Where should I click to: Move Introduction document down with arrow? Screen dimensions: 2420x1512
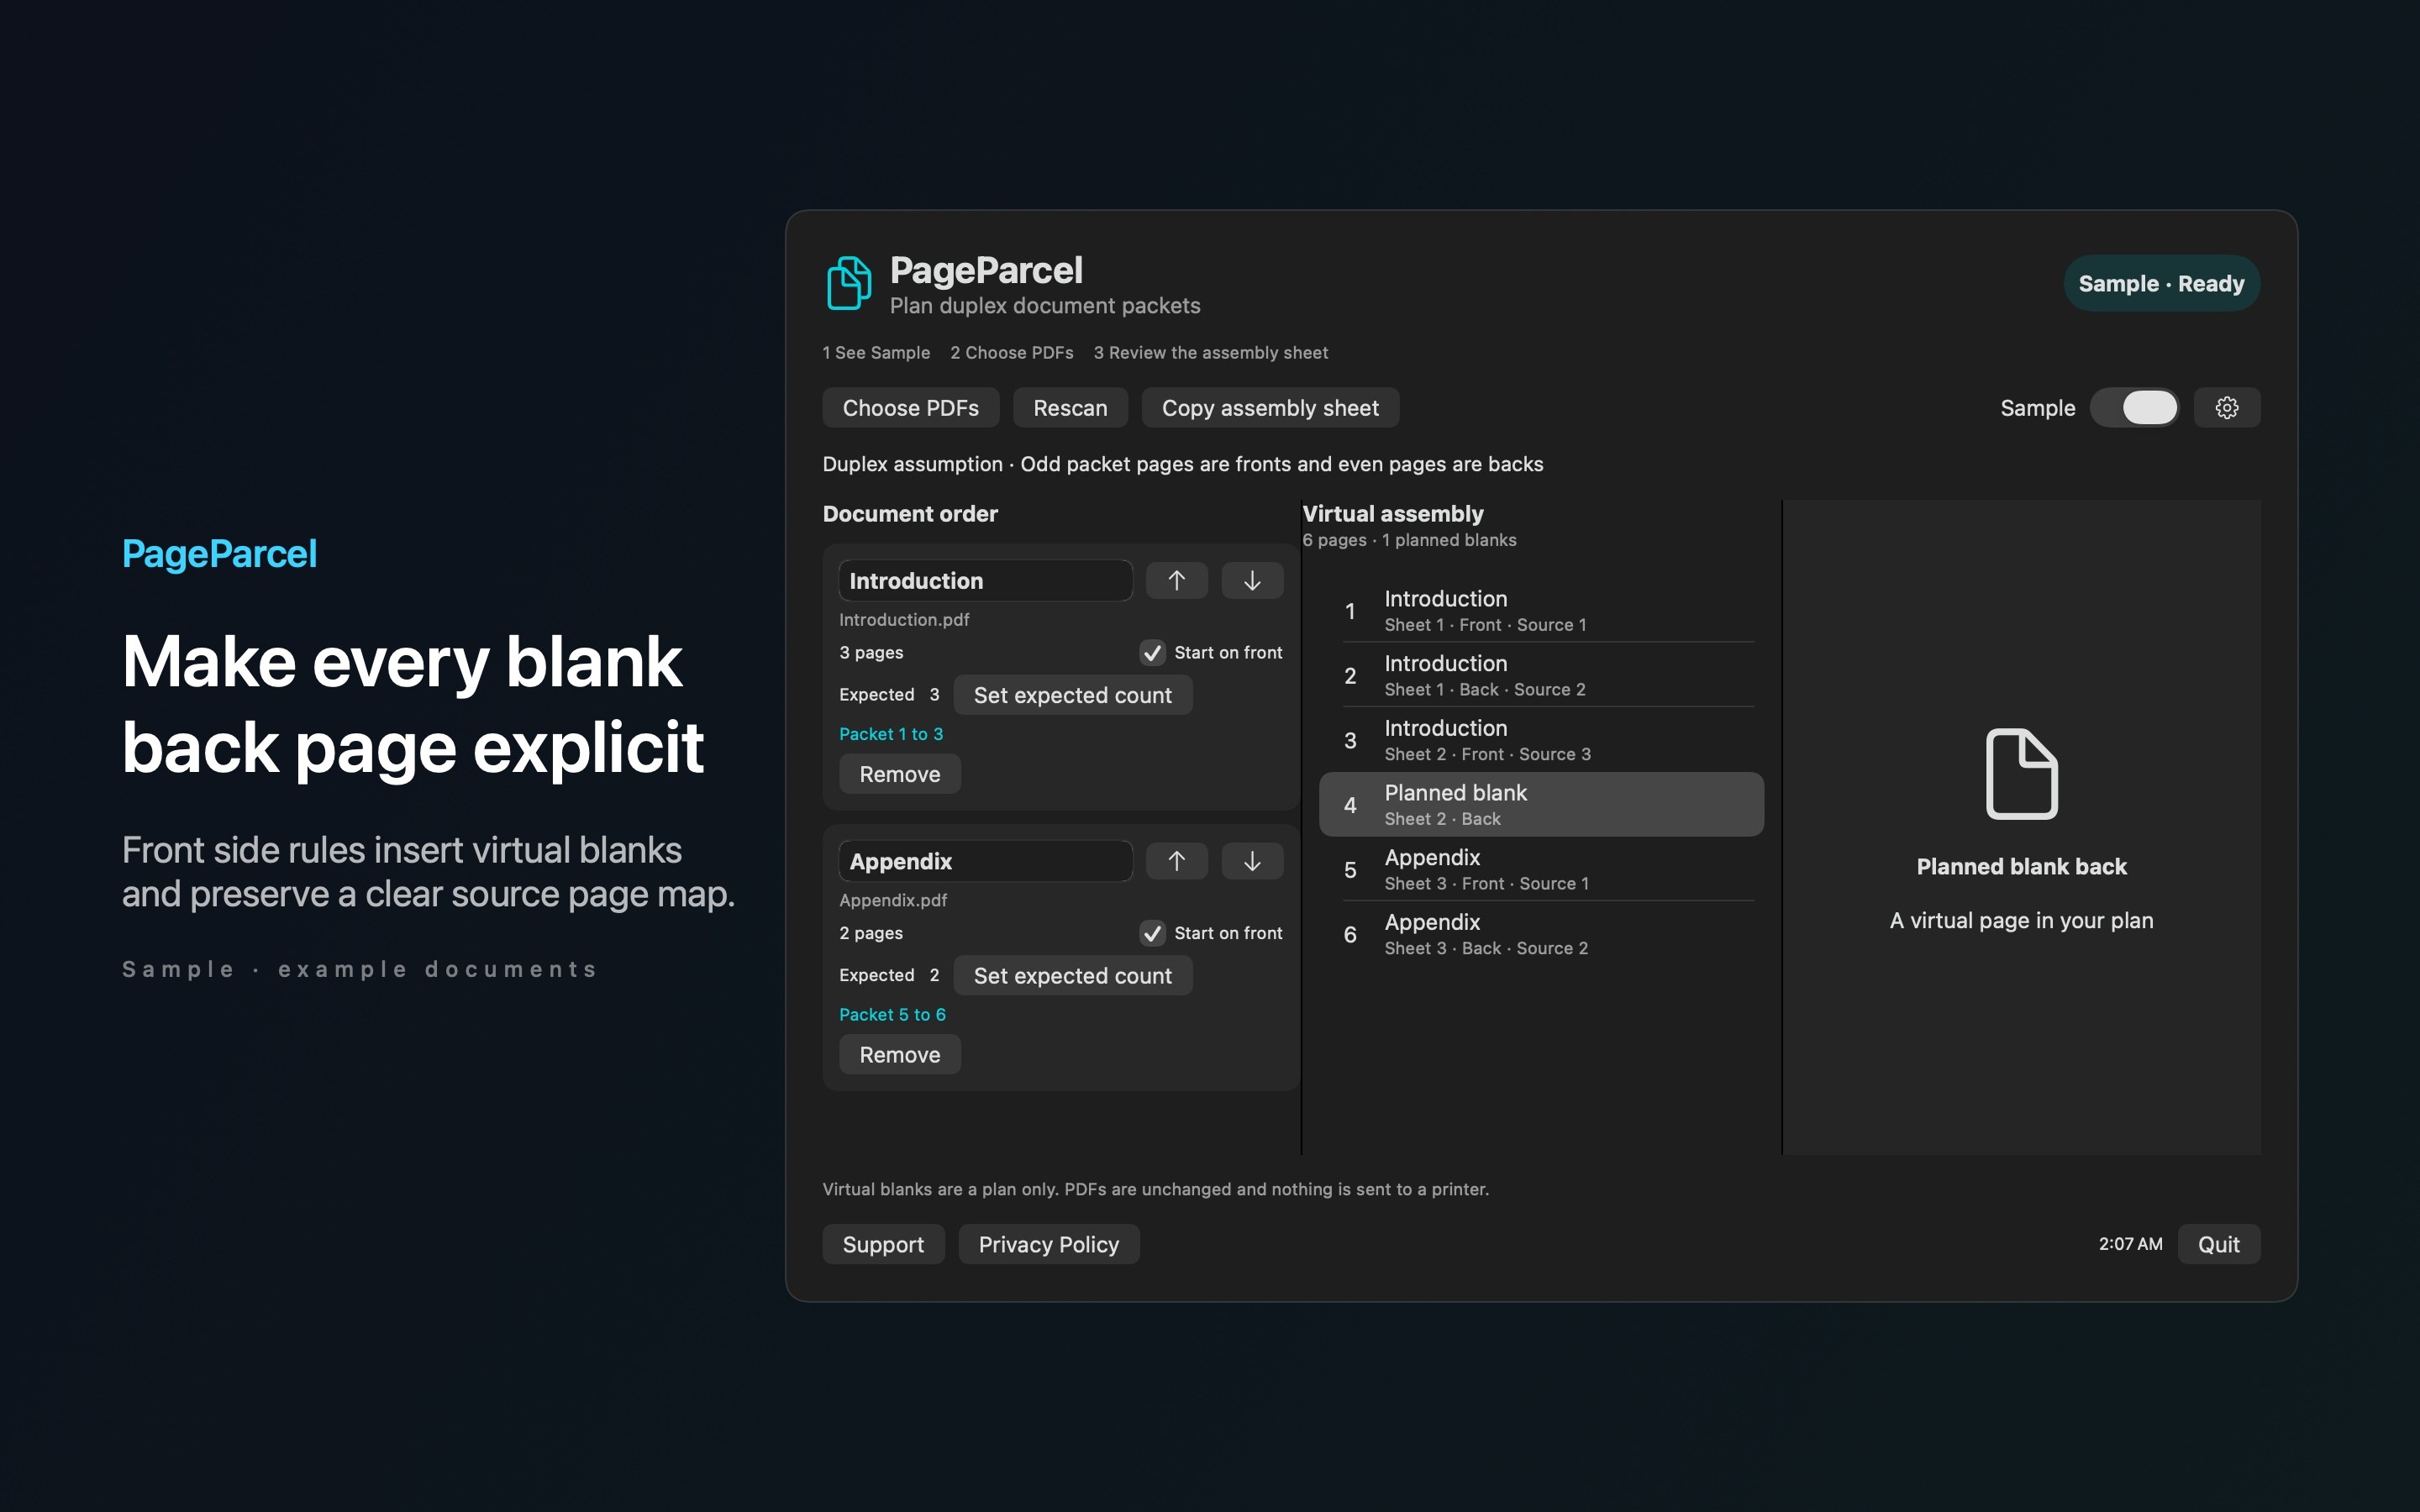pyautogui.click(x=1252, y=581)
